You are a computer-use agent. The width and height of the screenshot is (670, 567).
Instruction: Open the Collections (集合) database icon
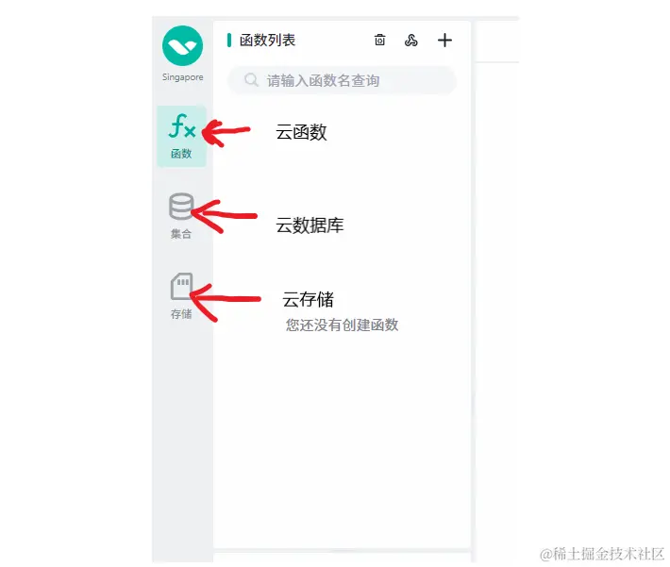click(x=181, y=207)
